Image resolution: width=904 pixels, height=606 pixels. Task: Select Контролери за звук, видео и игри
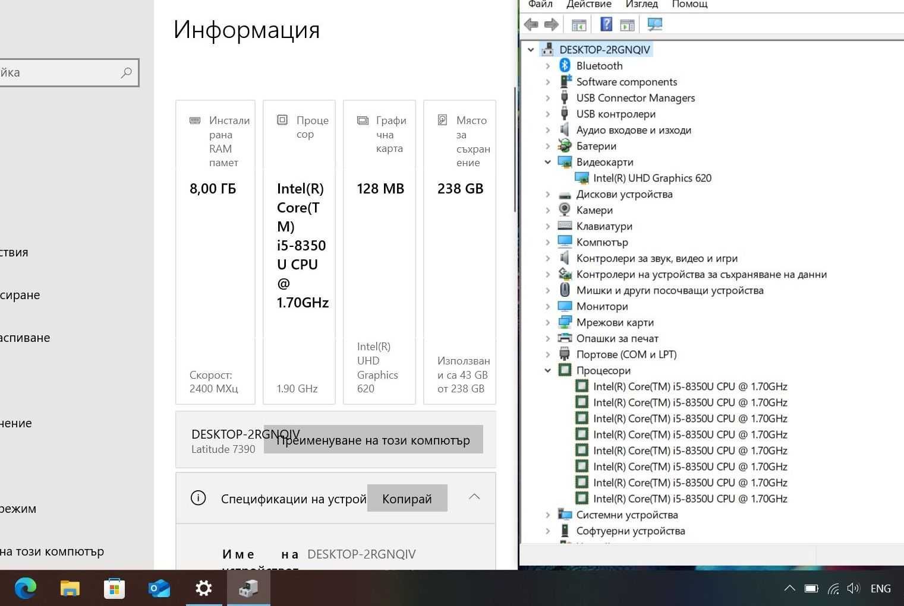coord(657,258)
